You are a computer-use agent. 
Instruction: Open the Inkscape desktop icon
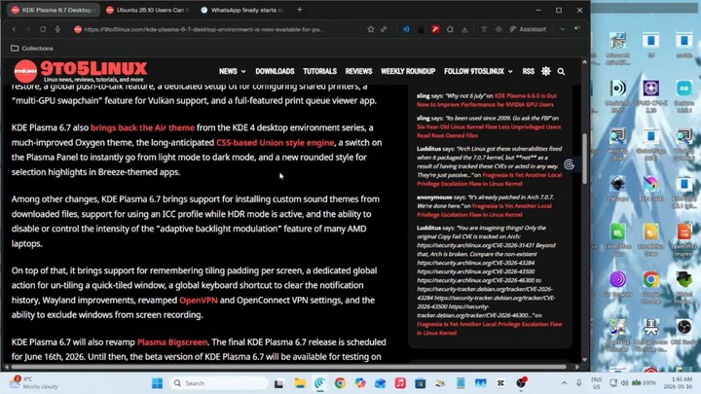pos(618,188)
